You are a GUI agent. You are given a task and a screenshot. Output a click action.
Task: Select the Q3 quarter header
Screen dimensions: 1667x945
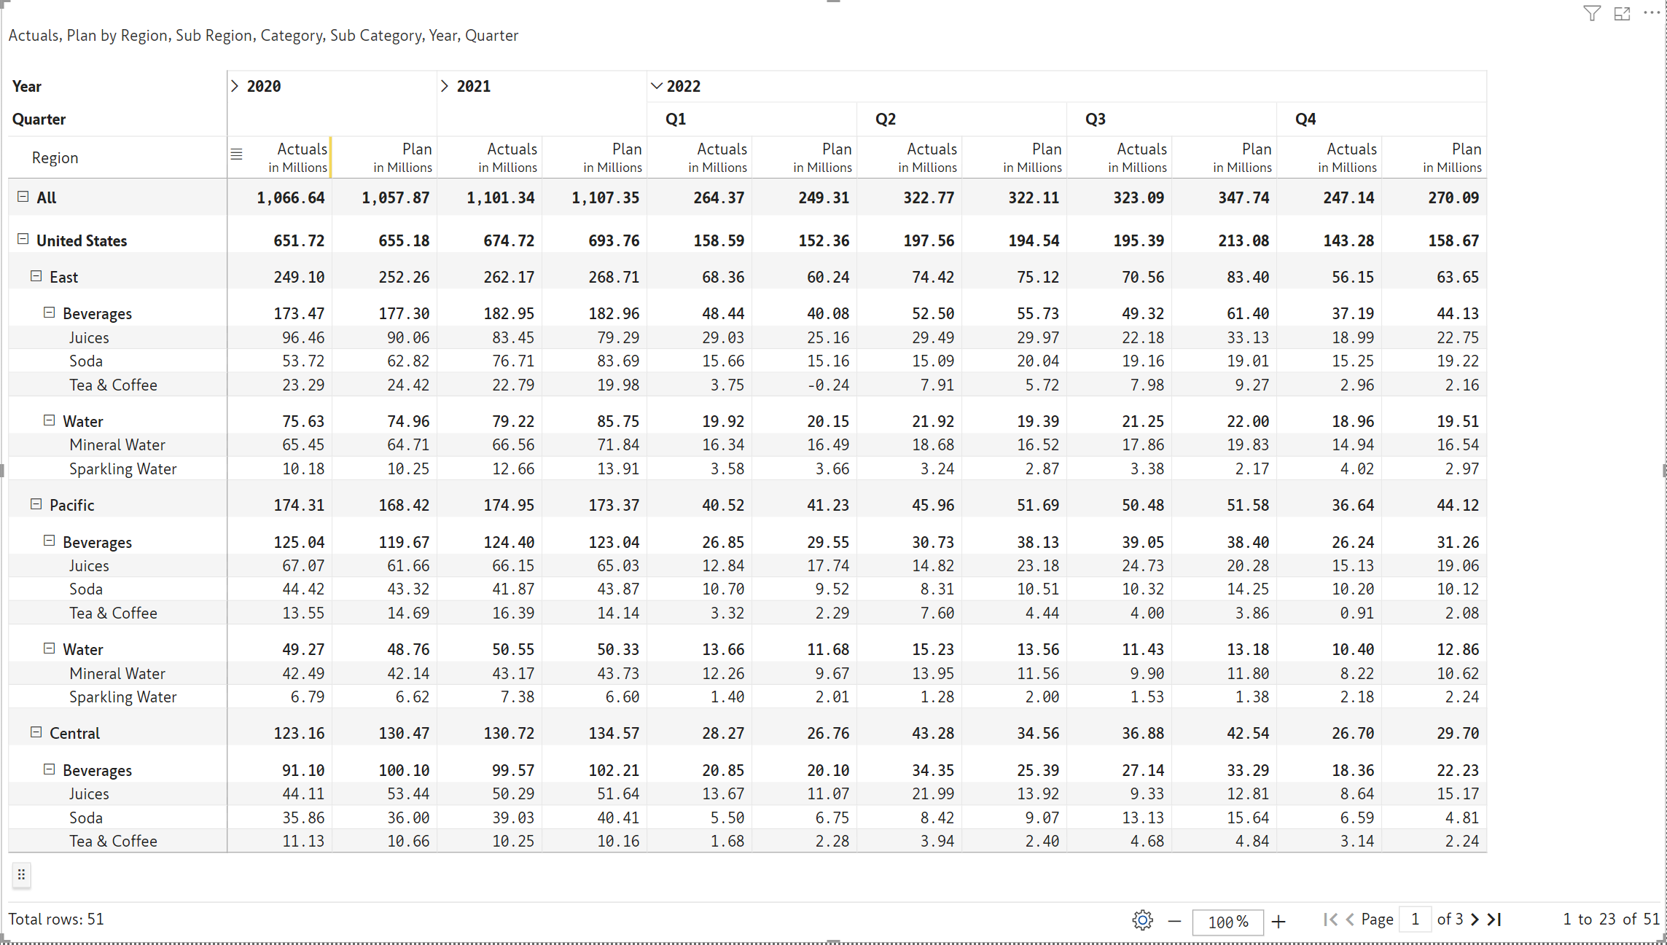(1095, 119)
